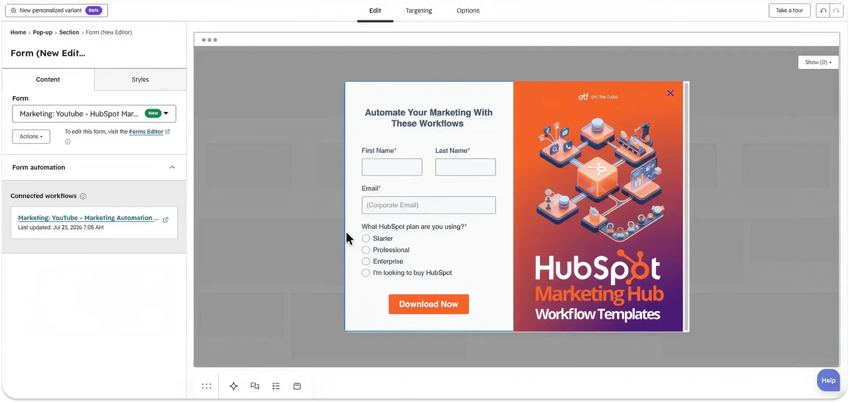Image resolution: width=849 pixels, height=402 pixels.
Task: Click the calendar icon in bottom toolbar
Action: (x=297, y=386)
